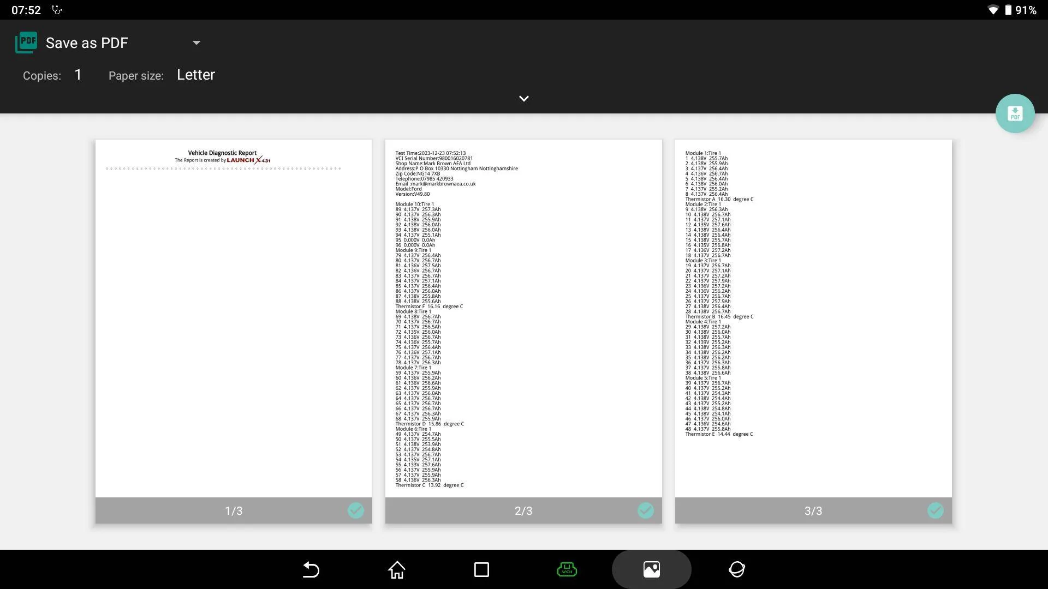Expand more print options chevron
The width and height of the screenshot is (1048, 589).
coord(524,99)
